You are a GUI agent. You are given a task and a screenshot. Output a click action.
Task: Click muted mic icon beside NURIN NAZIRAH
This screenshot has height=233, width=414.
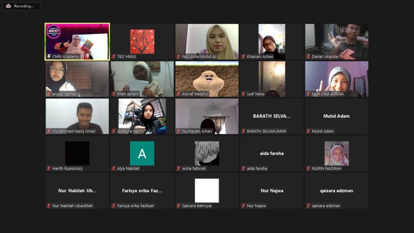click(x=308, y=168)
